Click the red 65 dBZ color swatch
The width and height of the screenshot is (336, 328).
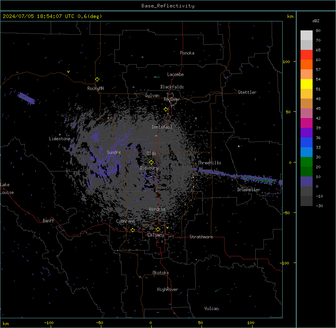click(x=306, y=55)
